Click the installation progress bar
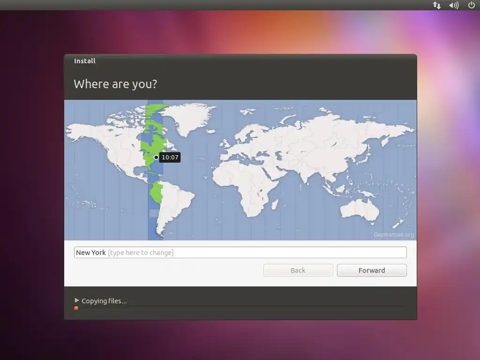480x360 pixels. click(240, 308)
